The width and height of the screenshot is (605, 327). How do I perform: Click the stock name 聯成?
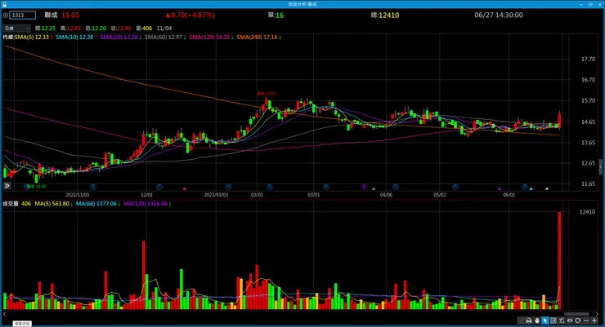pos(51,15)
